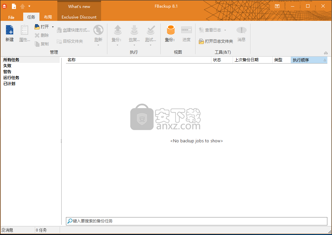
Task: Switch to the 布局 layout tab
Action: [48, 17]
